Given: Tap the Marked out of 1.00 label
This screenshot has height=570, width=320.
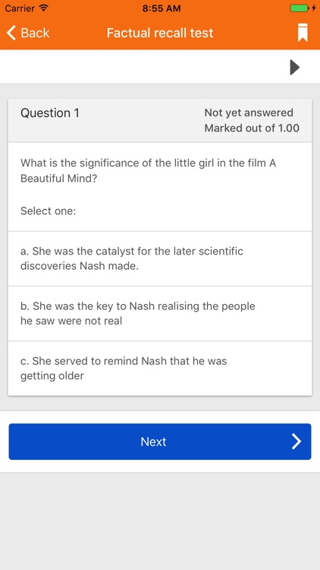Looking at the screenshot, I should point(252,128).
